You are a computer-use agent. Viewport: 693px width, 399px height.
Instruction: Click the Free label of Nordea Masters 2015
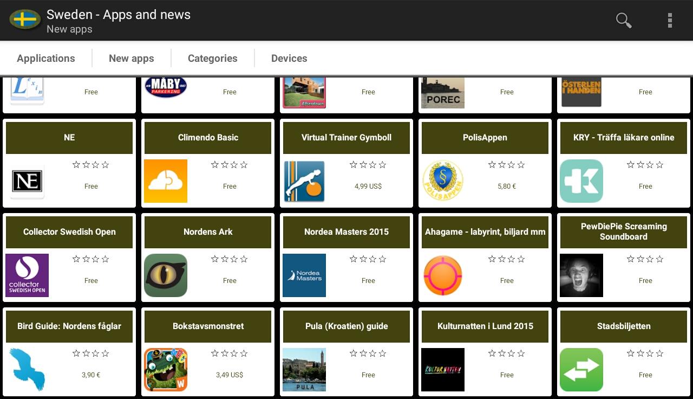click(x=368, y=281)
